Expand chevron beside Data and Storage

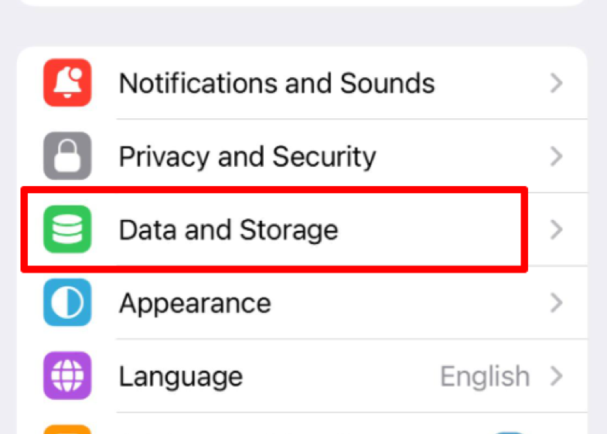pyautogui.click(x=556, y=229)
